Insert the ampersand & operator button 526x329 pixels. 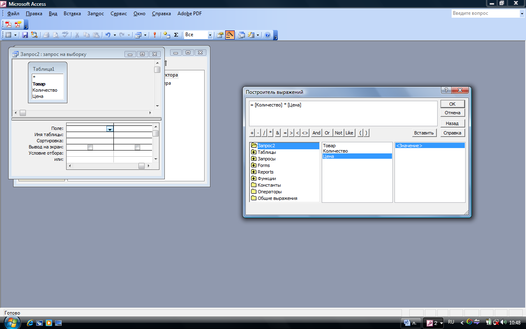(278, 133)
